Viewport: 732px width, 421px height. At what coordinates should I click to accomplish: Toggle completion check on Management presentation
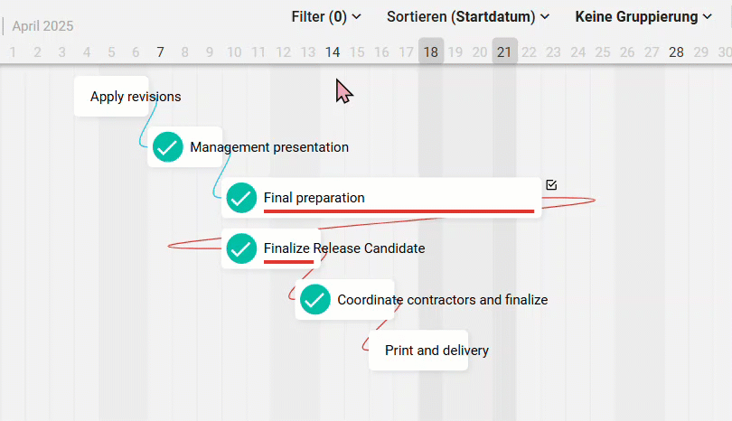(x=167, y=147)
